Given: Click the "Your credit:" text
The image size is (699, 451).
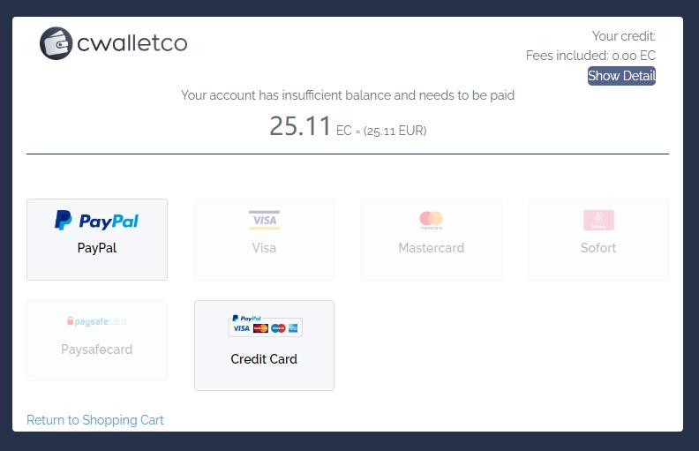Looking at the screenshot, I should pos(623,36).
